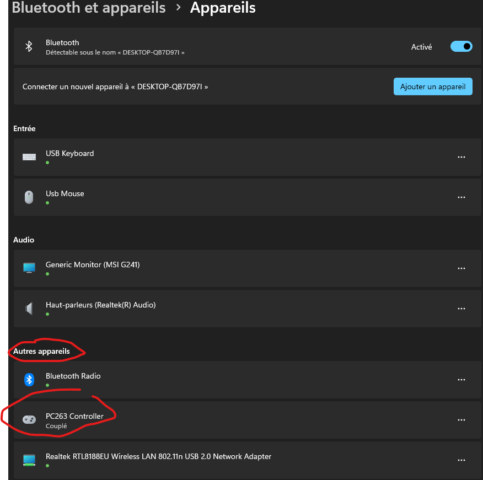Click the Usb Mouse icon
This screenshot has height=480, width=483.
(x=29, y=197)
